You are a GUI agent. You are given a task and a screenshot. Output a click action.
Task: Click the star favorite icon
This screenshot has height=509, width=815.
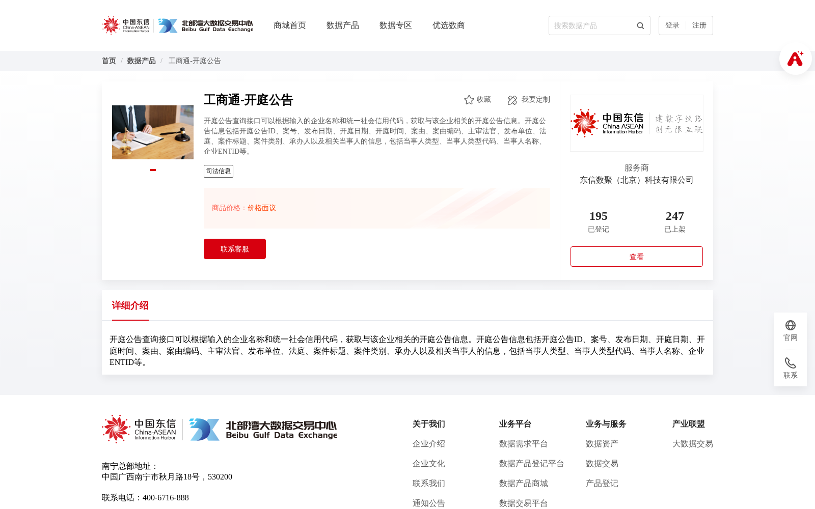[x=469, y=100]
